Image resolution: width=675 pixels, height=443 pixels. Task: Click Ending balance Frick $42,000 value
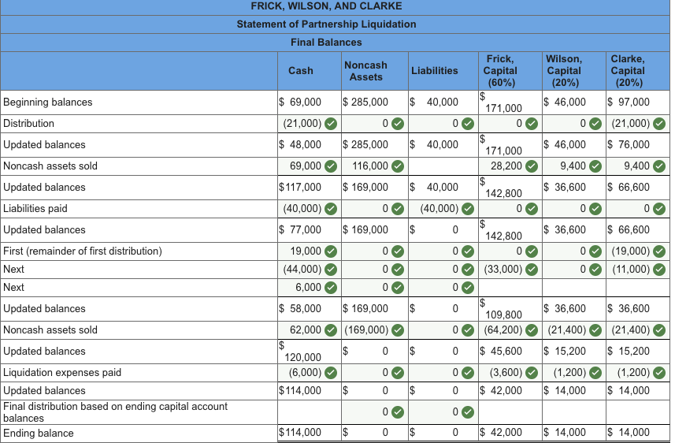501,432
